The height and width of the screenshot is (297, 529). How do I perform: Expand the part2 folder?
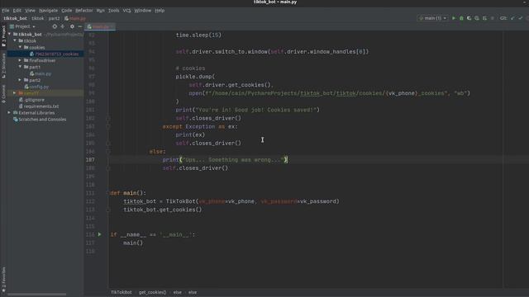tap(20, 80)
